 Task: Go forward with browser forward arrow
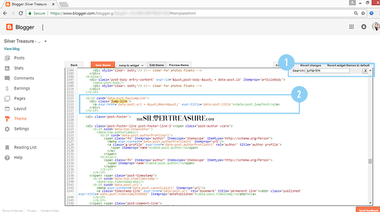click(x=13, y=14)
